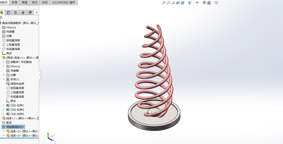Screen dimensions: 283x144
Task: Click the Edit Appearance color ball icon
Action: click(x=204, y=3)
